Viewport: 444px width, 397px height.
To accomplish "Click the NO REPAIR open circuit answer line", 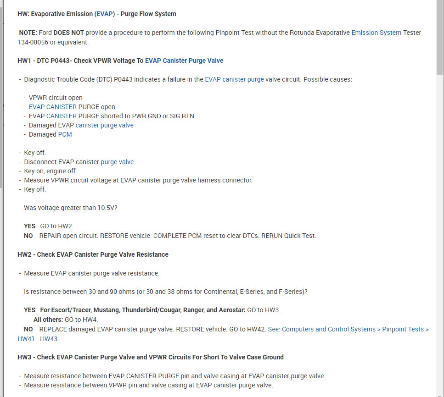I will [x=170, y=236].
